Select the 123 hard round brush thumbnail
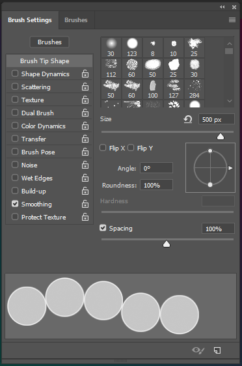Viewport: 242px width, 366px height. pos(132,48)
